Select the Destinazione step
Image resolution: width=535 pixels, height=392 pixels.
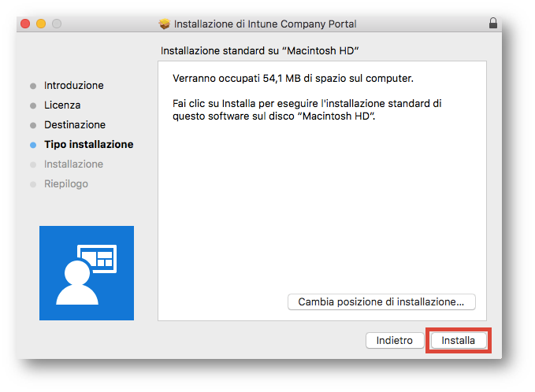pyautogui.click(x=75, y=124)
